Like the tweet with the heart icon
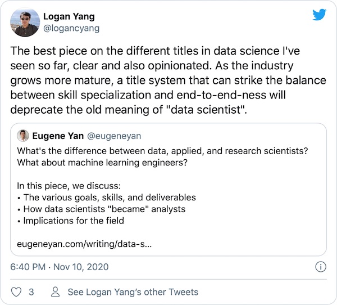Image resolution: width=337 pixels, height=305 pixels. (x=16, y=292)
